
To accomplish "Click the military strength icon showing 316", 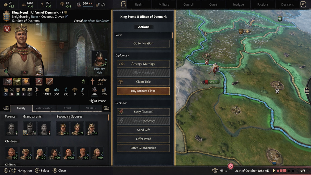I will [x=94, y=89].
